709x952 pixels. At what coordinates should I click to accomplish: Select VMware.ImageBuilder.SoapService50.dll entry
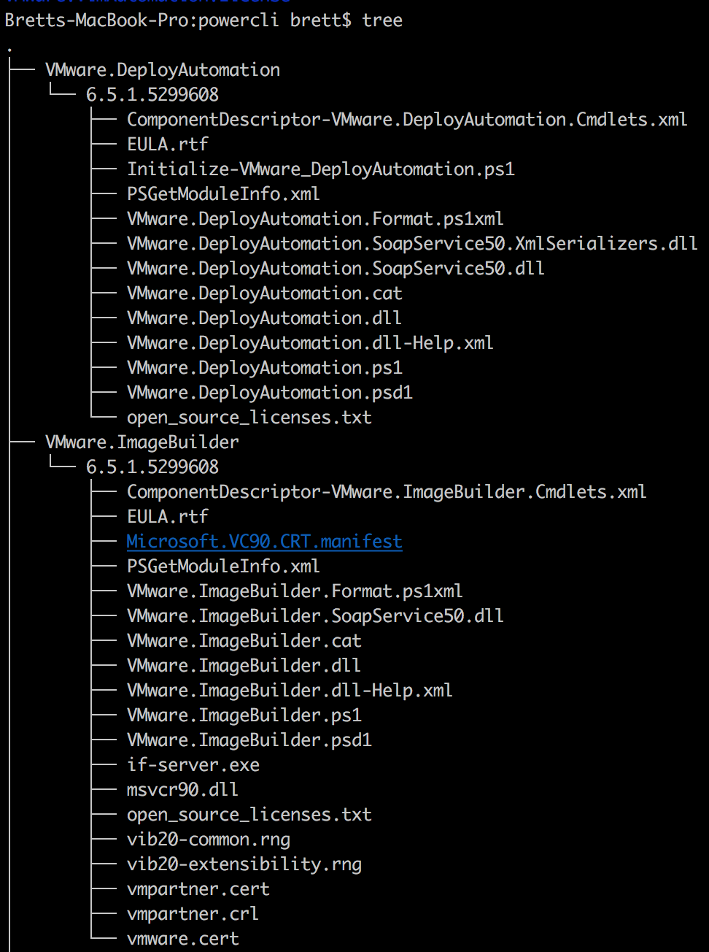click(x=315, y=616)
